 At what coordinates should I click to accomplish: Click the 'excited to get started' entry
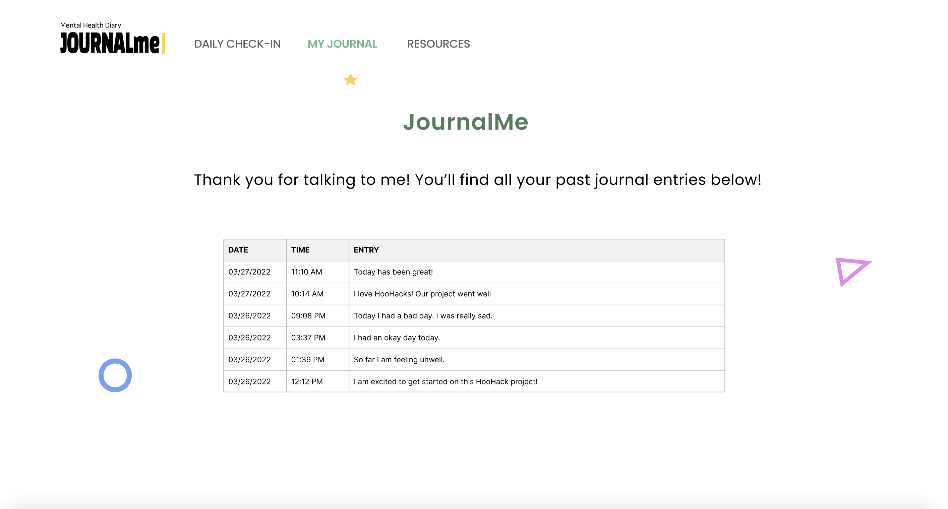(x=445, y=381)
